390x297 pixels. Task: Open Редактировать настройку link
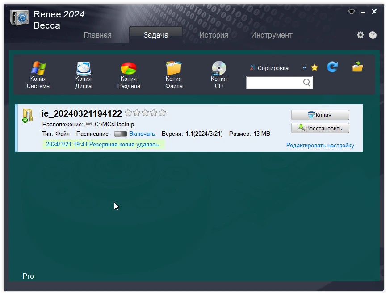[320, 146]
